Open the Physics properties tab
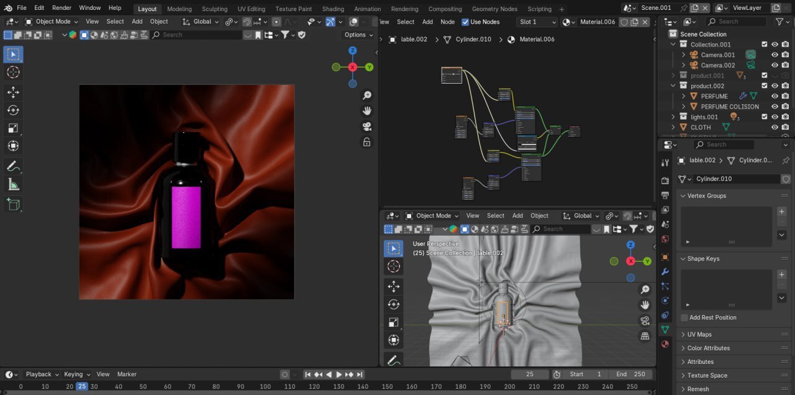795x395 pixels. (x=665, y=301)
